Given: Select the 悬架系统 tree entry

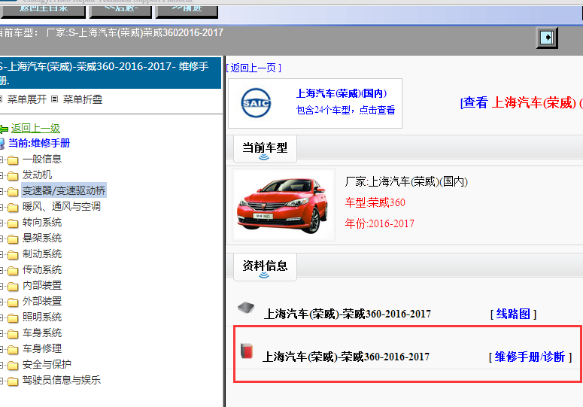Looking at the screenshot, I should pos(42,238).
